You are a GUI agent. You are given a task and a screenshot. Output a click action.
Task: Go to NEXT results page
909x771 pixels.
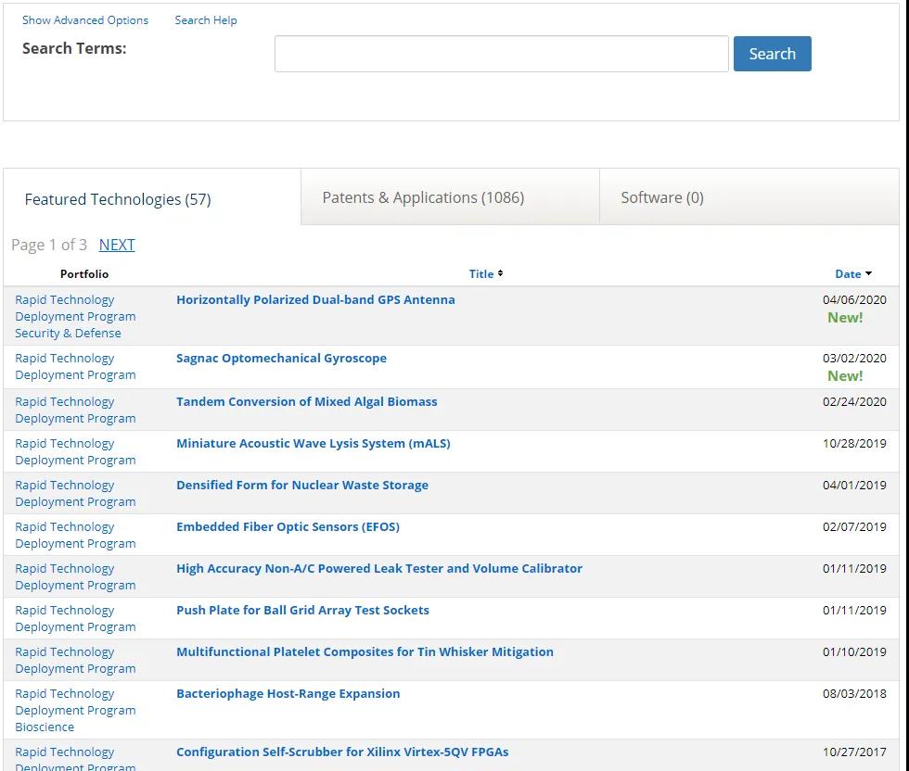[117, 245]
